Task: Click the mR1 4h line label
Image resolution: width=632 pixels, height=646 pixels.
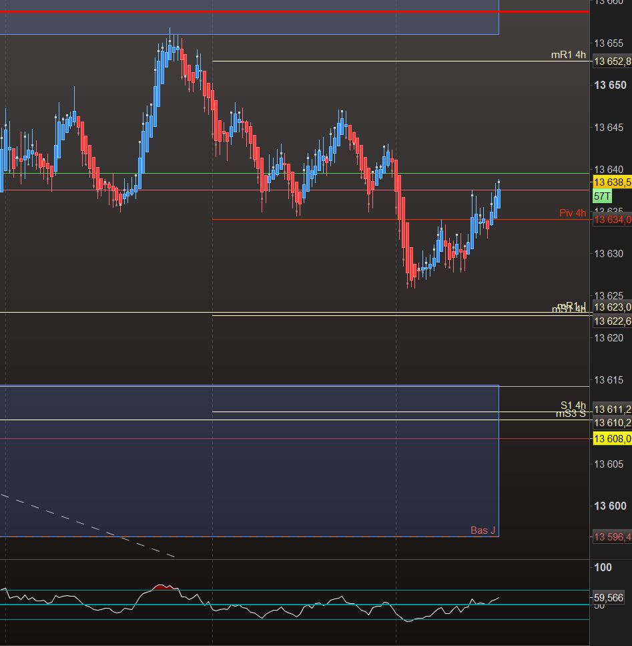Action: tap(568, 55)
